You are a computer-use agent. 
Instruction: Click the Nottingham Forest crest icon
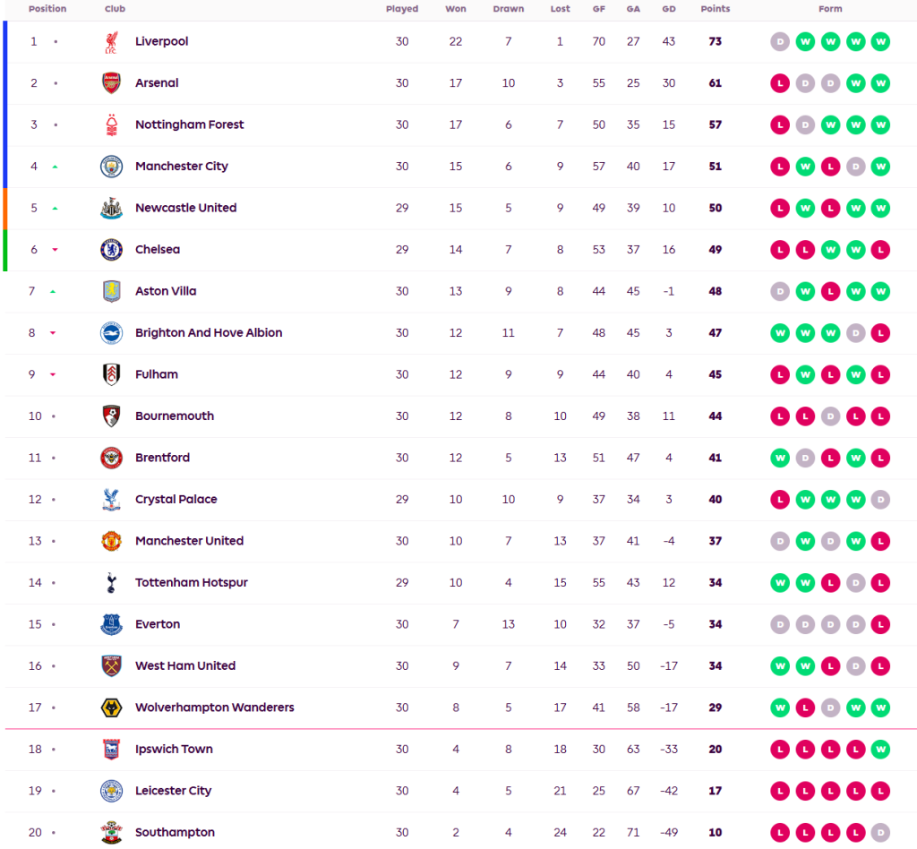[111, 125]
